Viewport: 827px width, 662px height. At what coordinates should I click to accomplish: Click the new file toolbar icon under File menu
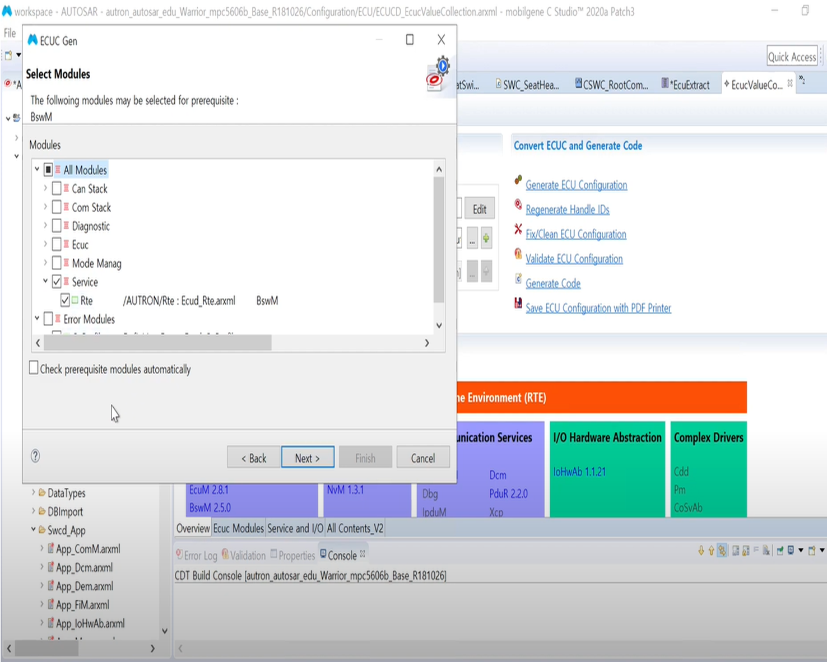pyautogui.click(x=8, y=55)
